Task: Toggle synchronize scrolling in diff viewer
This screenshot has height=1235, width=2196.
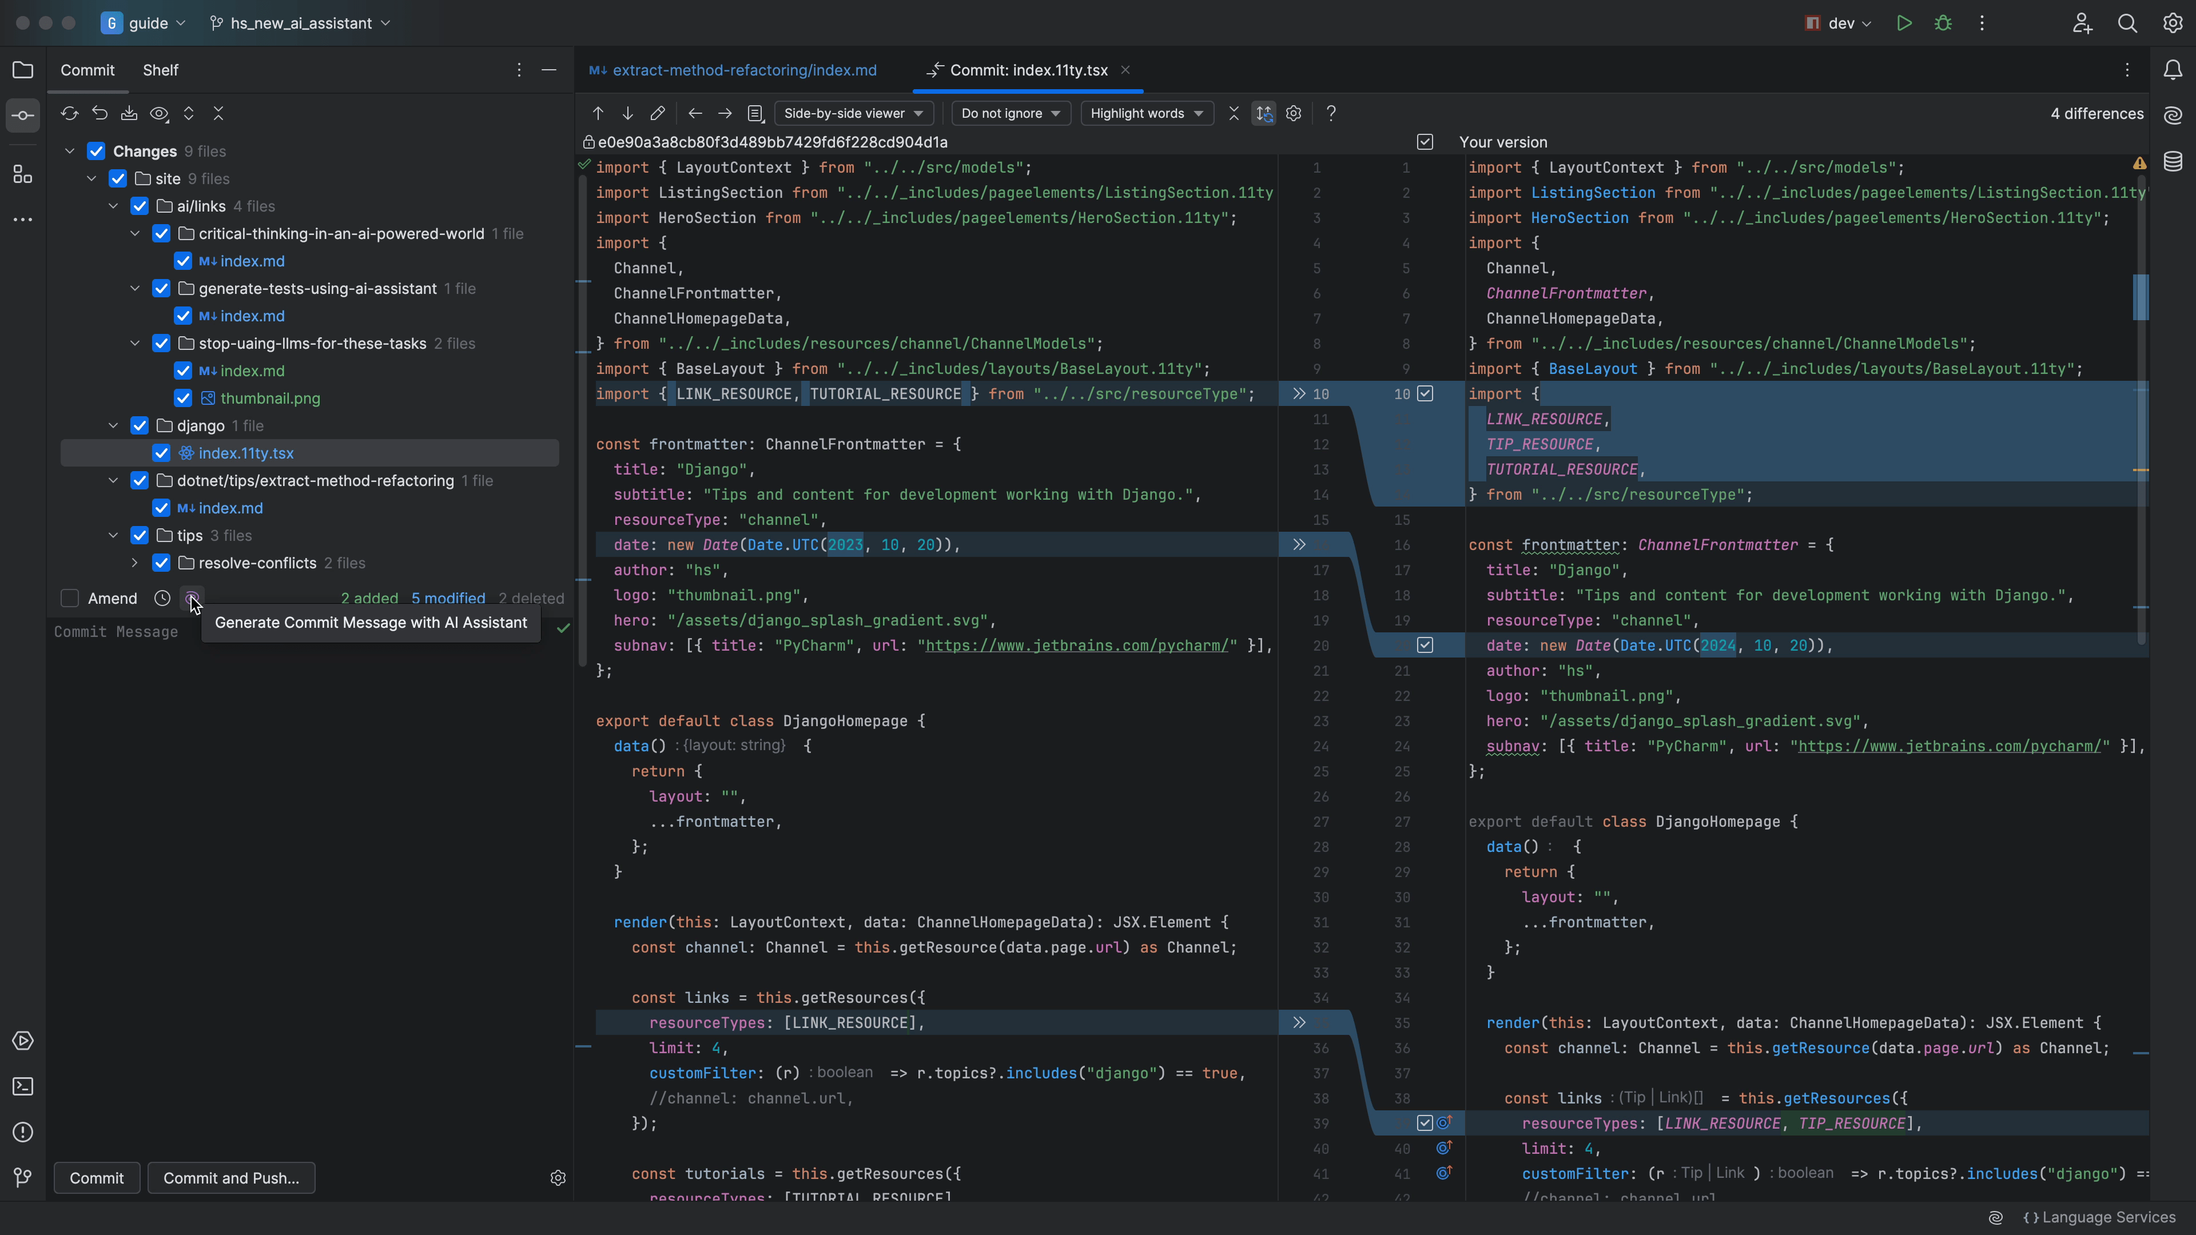Action: pyautogui.click(x=1263, y=113)
